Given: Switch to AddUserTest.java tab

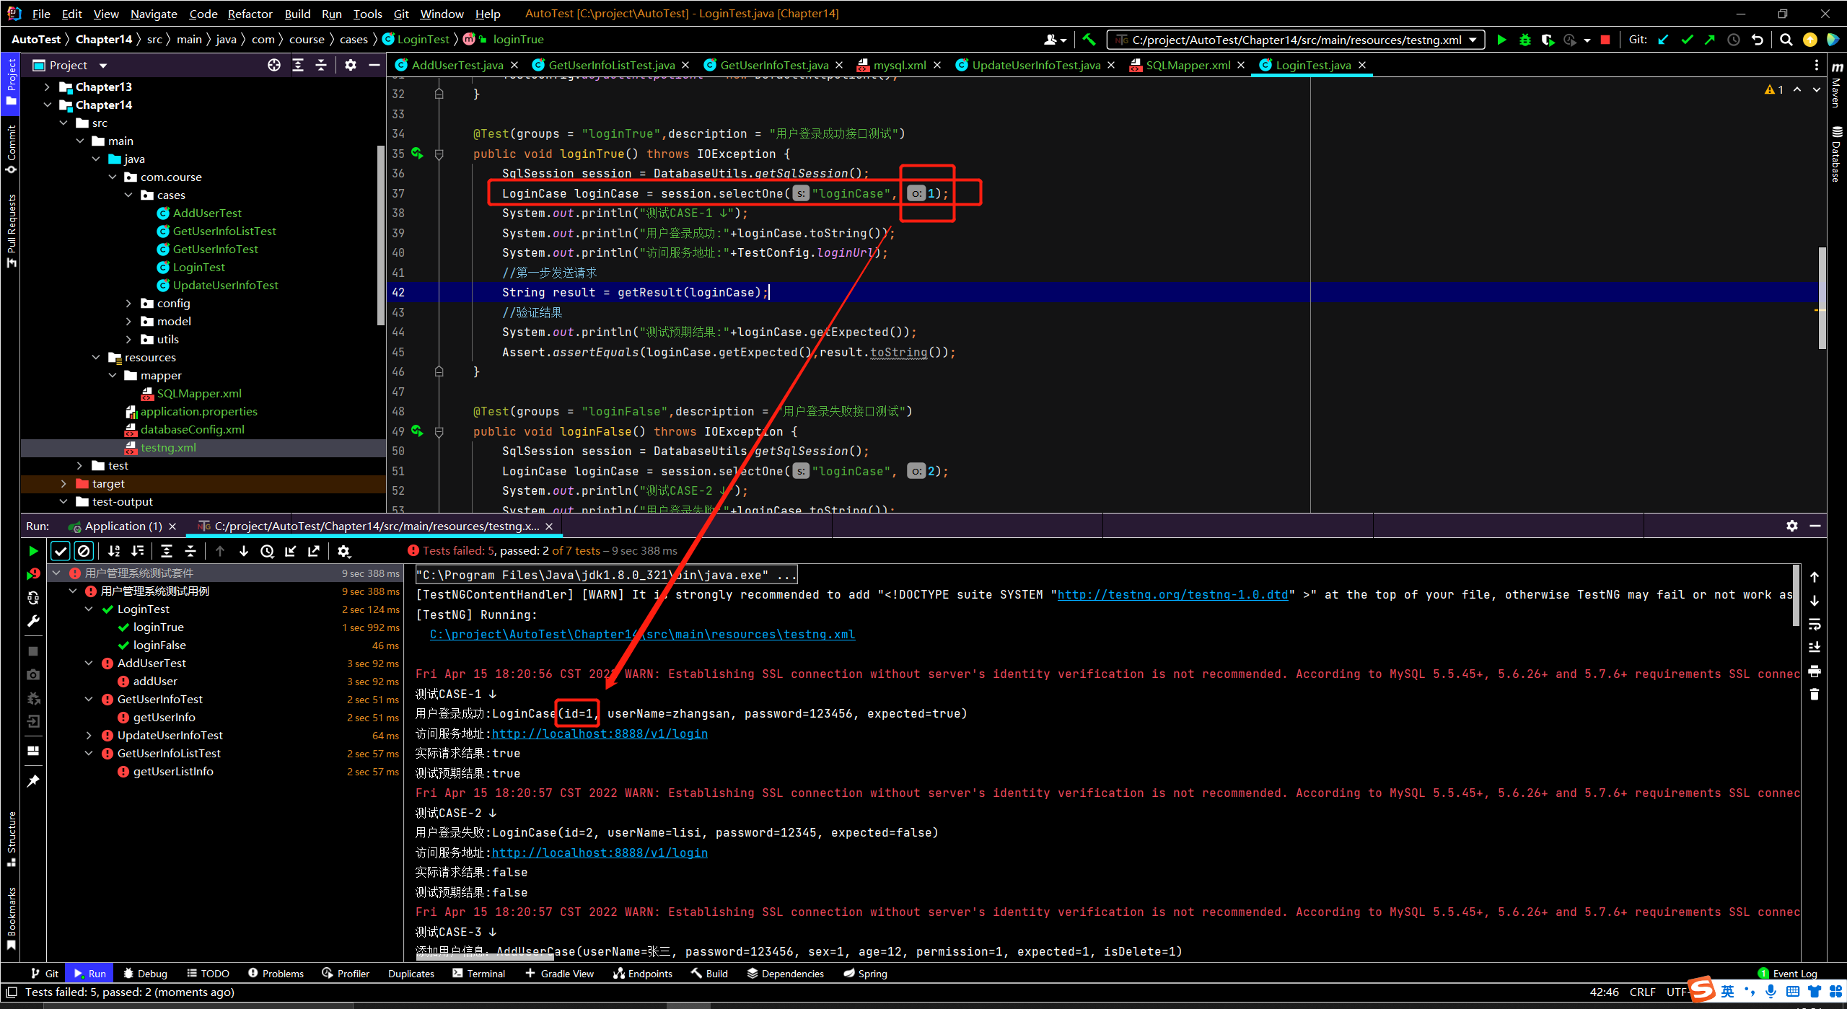Looking at the screenshot, I should [457, 65].
